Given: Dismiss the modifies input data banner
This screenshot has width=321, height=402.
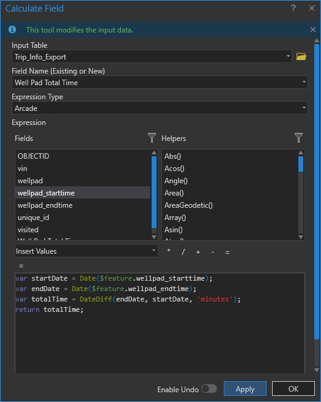Looking at the screenshot, I should (313, 29).
